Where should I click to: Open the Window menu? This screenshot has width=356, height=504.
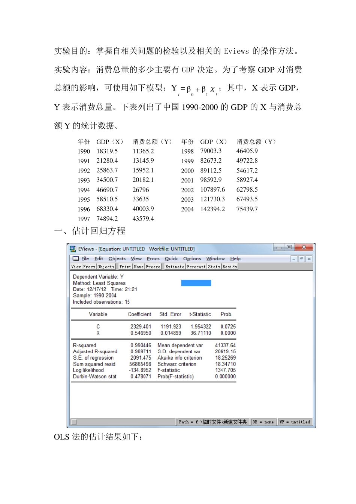coord(215,259)
